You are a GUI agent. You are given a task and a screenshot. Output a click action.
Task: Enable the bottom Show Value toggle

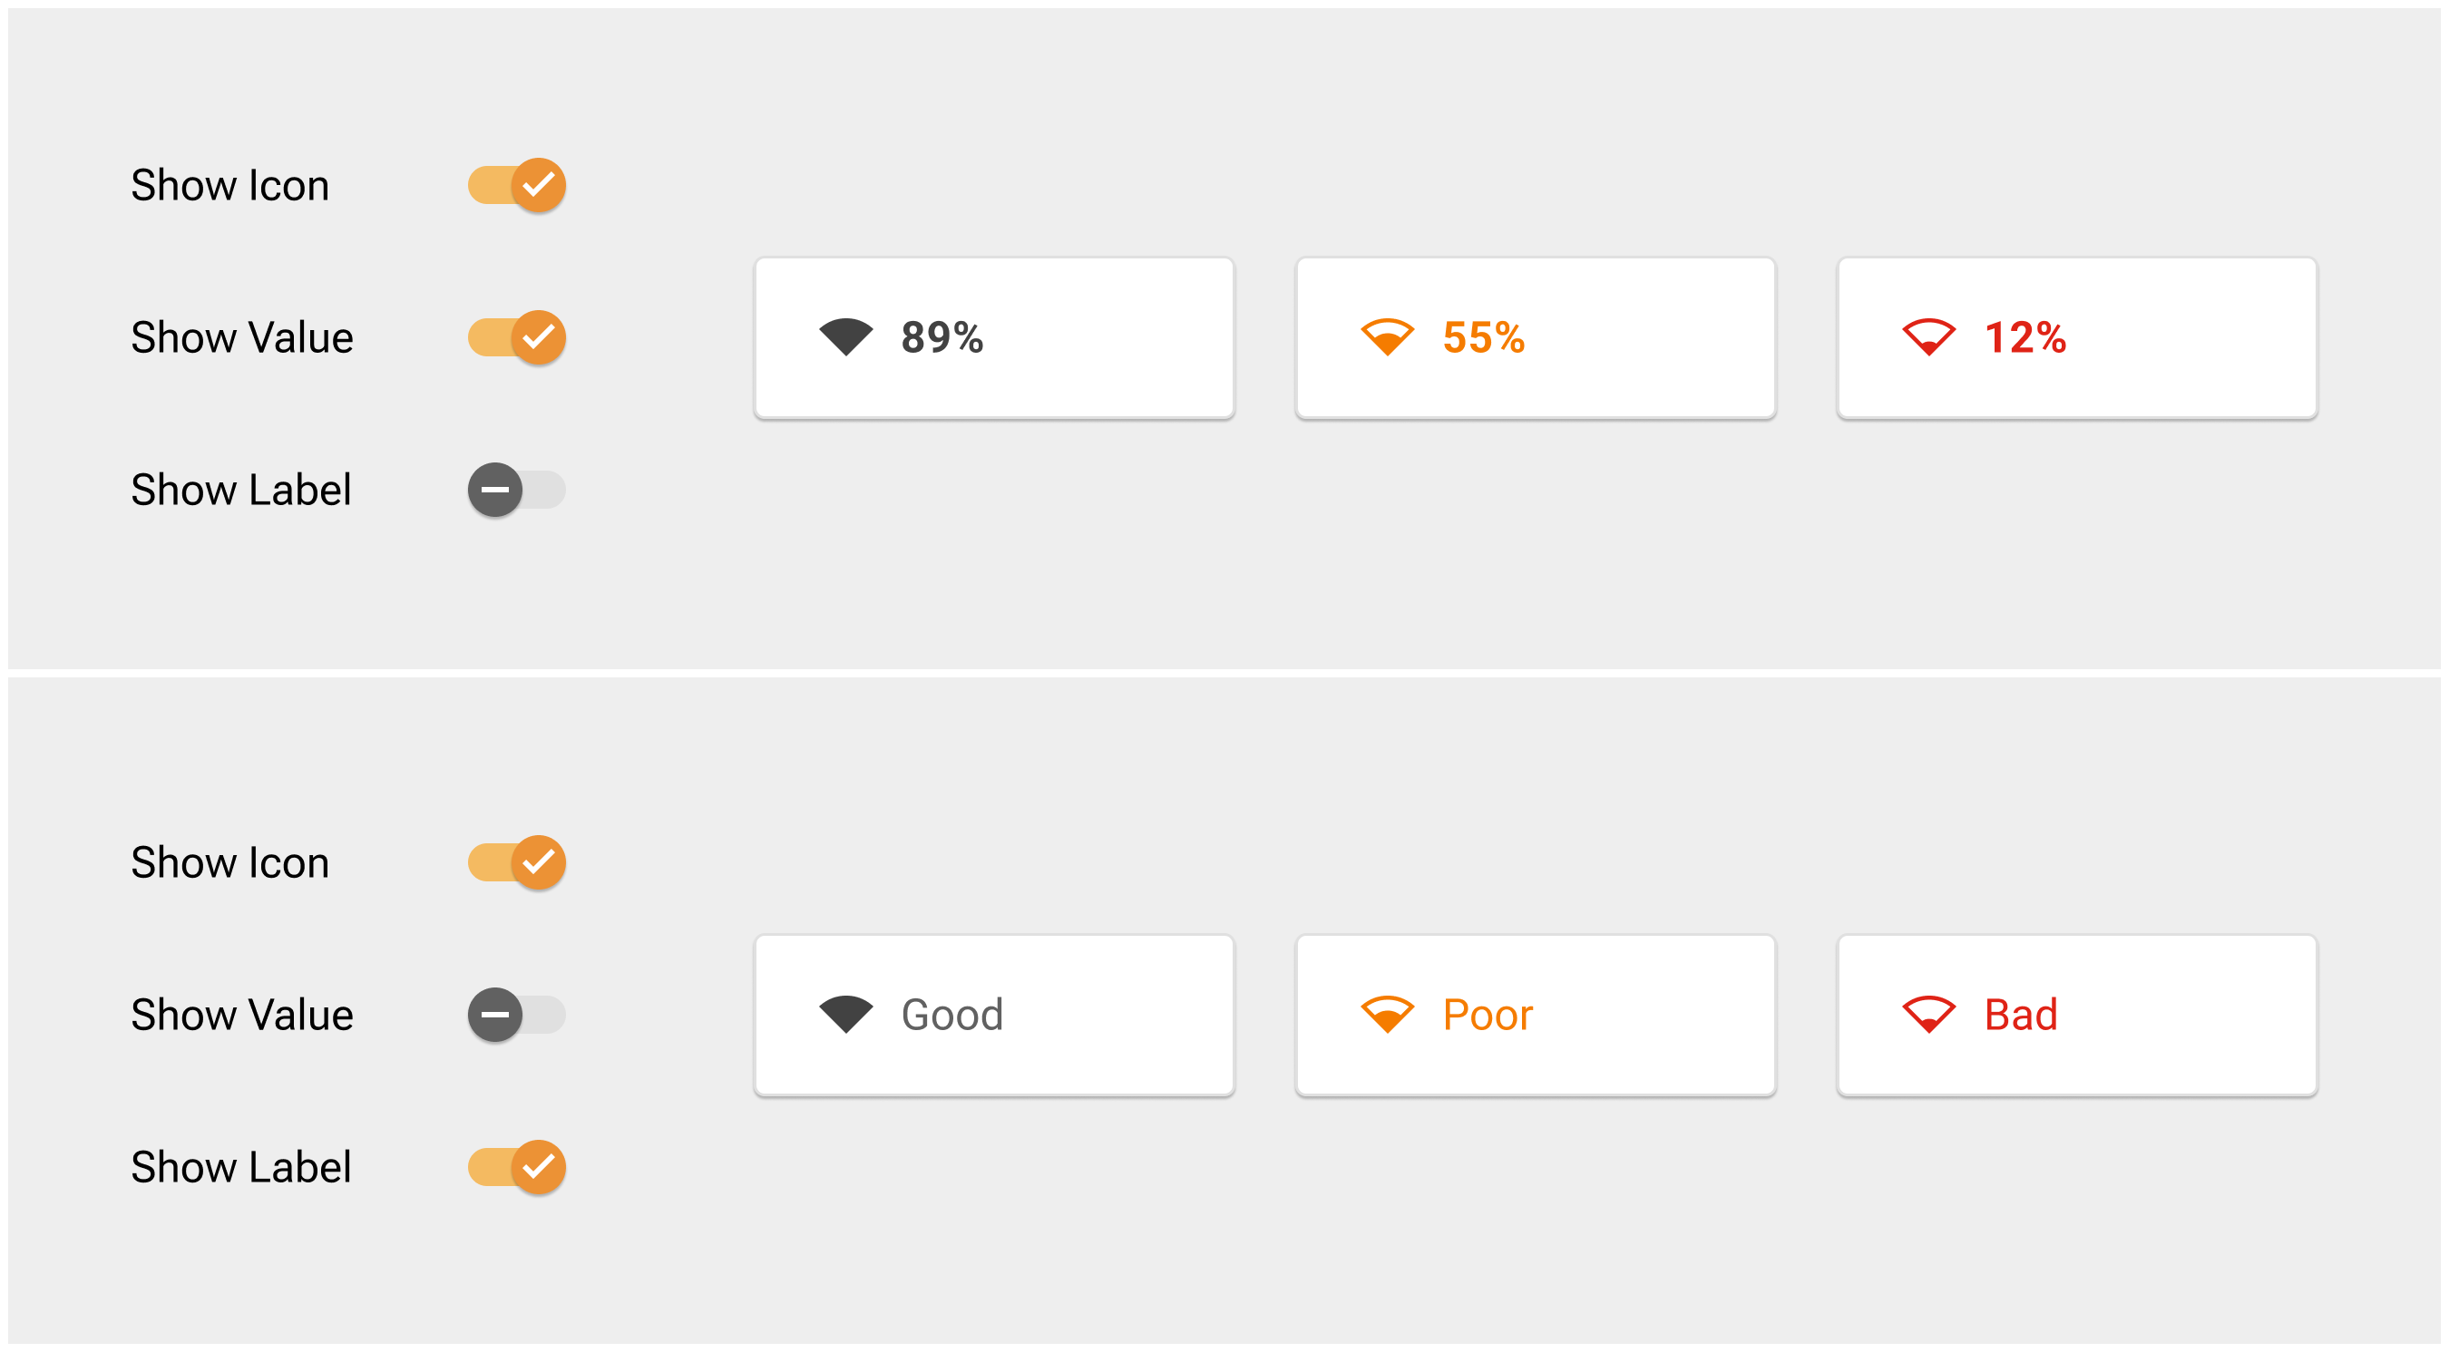click(516, 1014)
